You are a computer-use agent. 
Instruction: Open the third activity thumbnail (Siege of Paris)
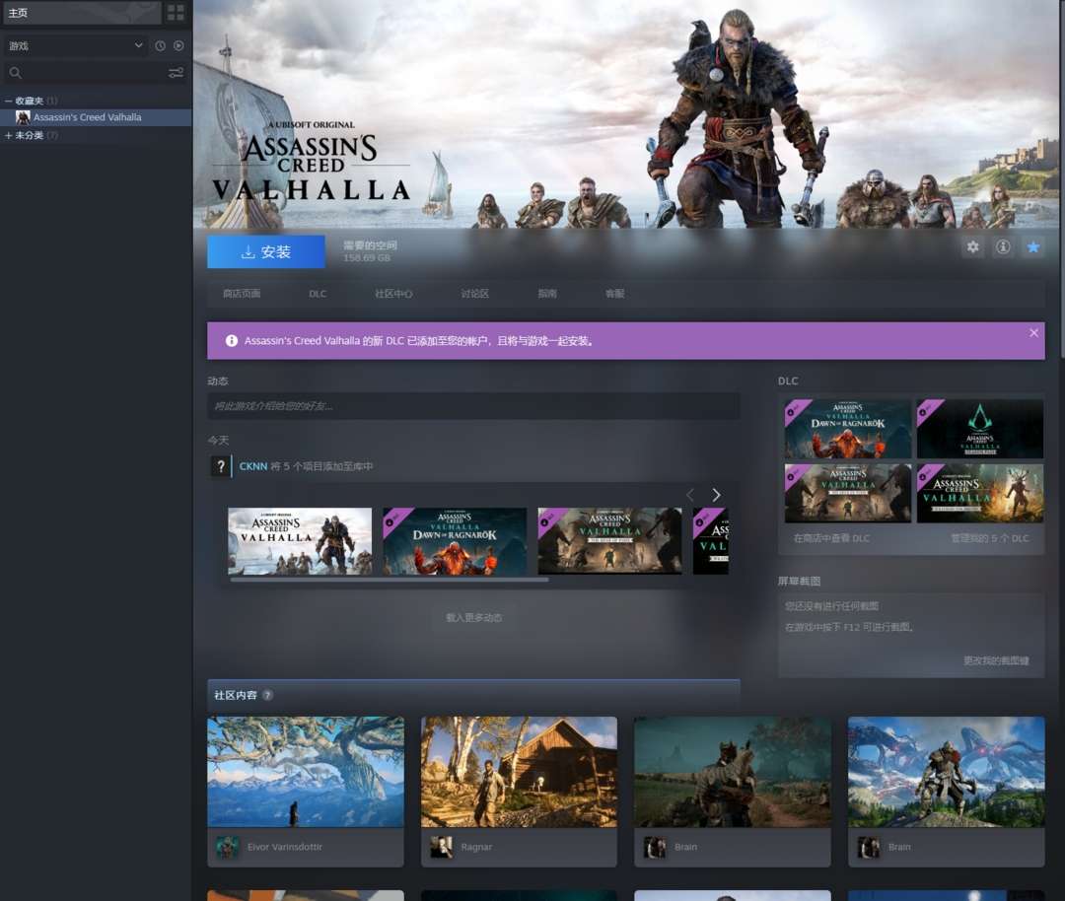610,541
